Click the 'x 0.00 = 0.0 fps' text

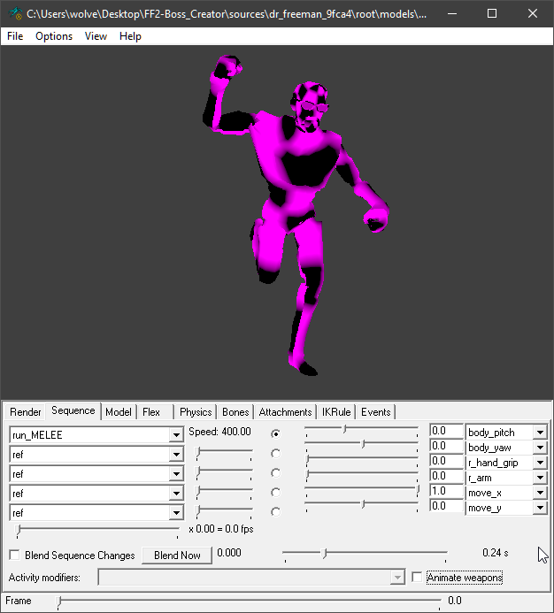coord(221,529)
